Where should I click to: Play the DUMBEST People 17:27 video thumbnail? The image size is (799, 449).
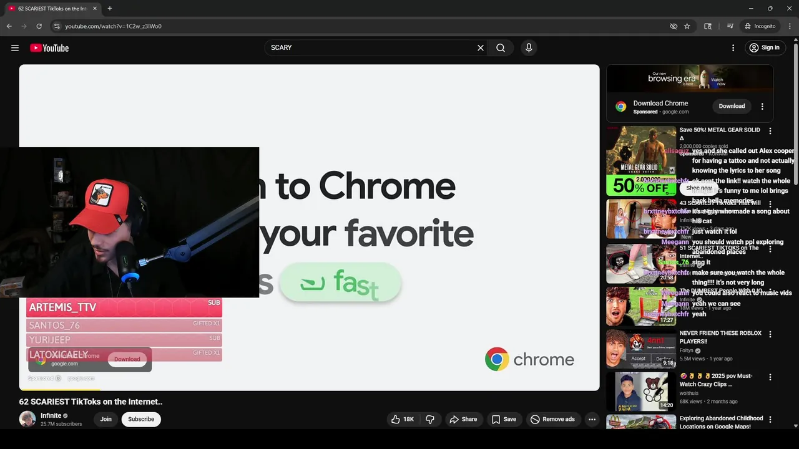click(x=641, y=306)
